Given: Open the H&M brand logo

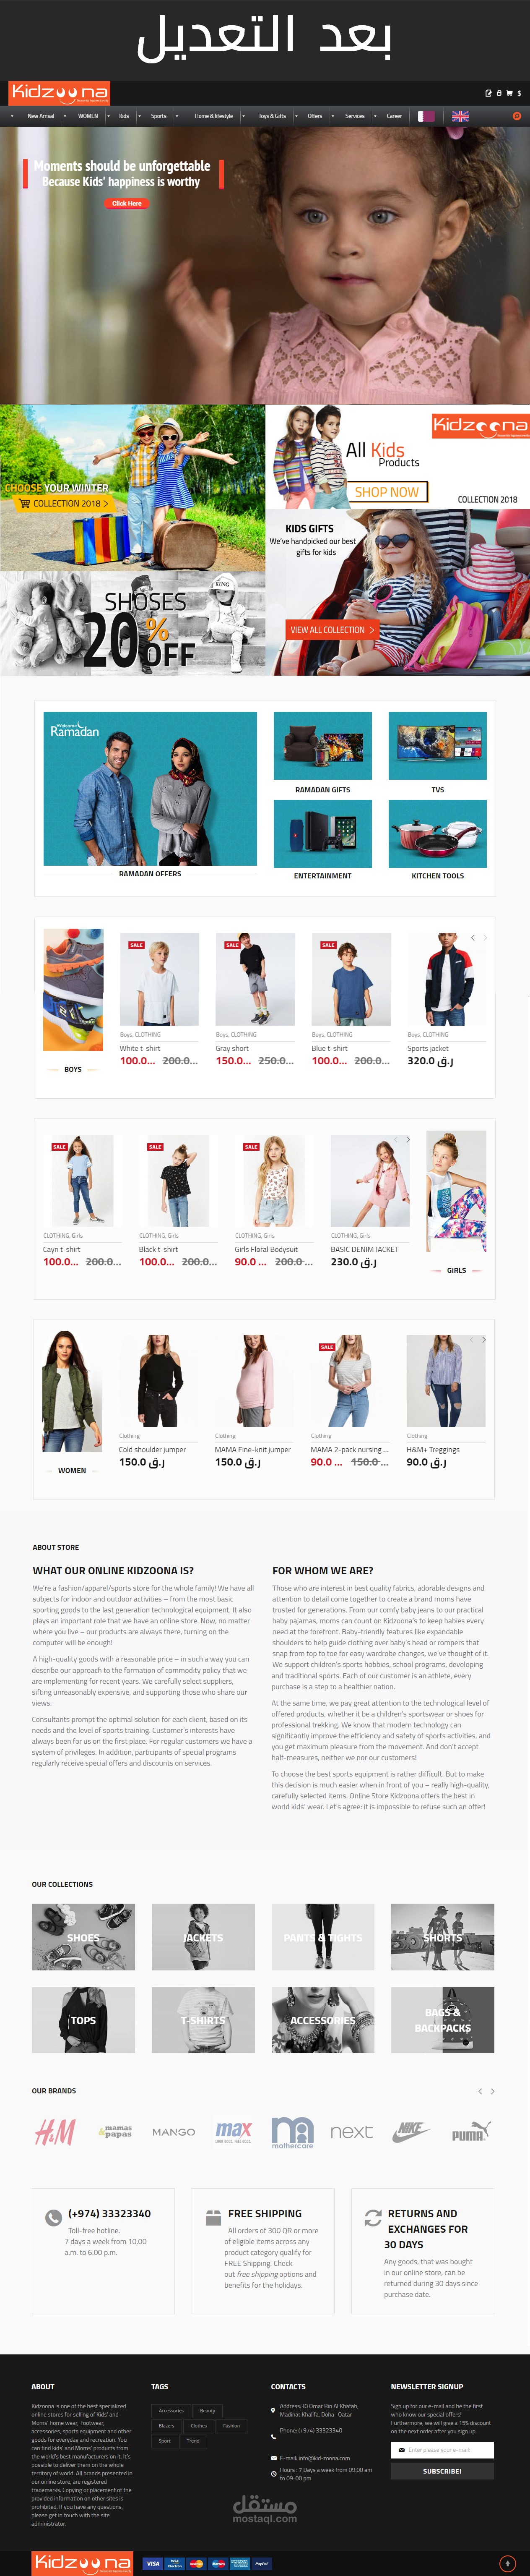Looking at the screenshot, I should (55, 2133).
